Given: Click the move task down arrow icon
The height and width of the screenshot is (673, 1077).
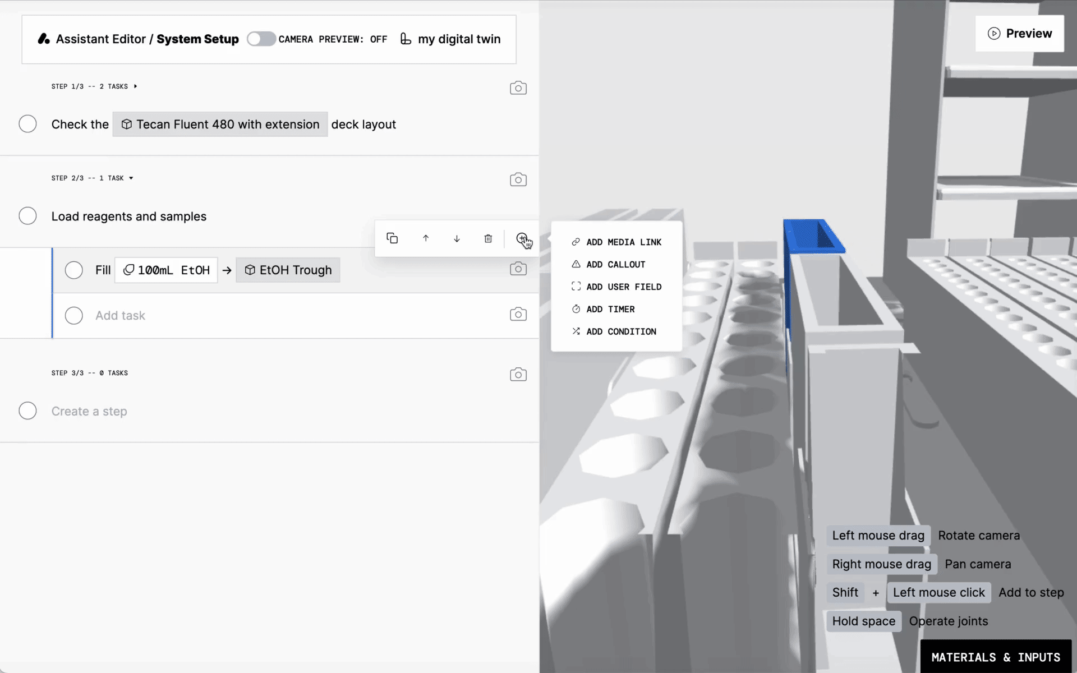Looking at the screenshot, I should pos(457,239).
